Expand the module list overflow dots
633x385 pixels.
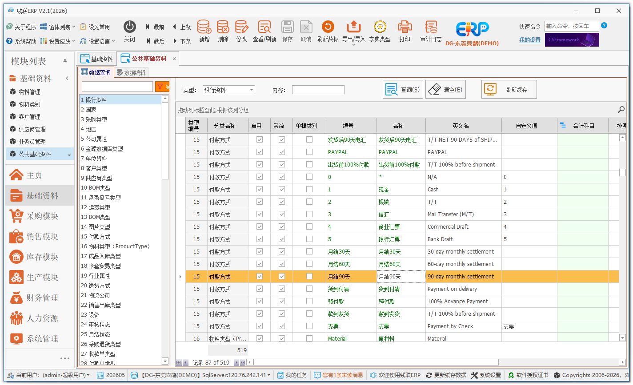tap(65, 358)
